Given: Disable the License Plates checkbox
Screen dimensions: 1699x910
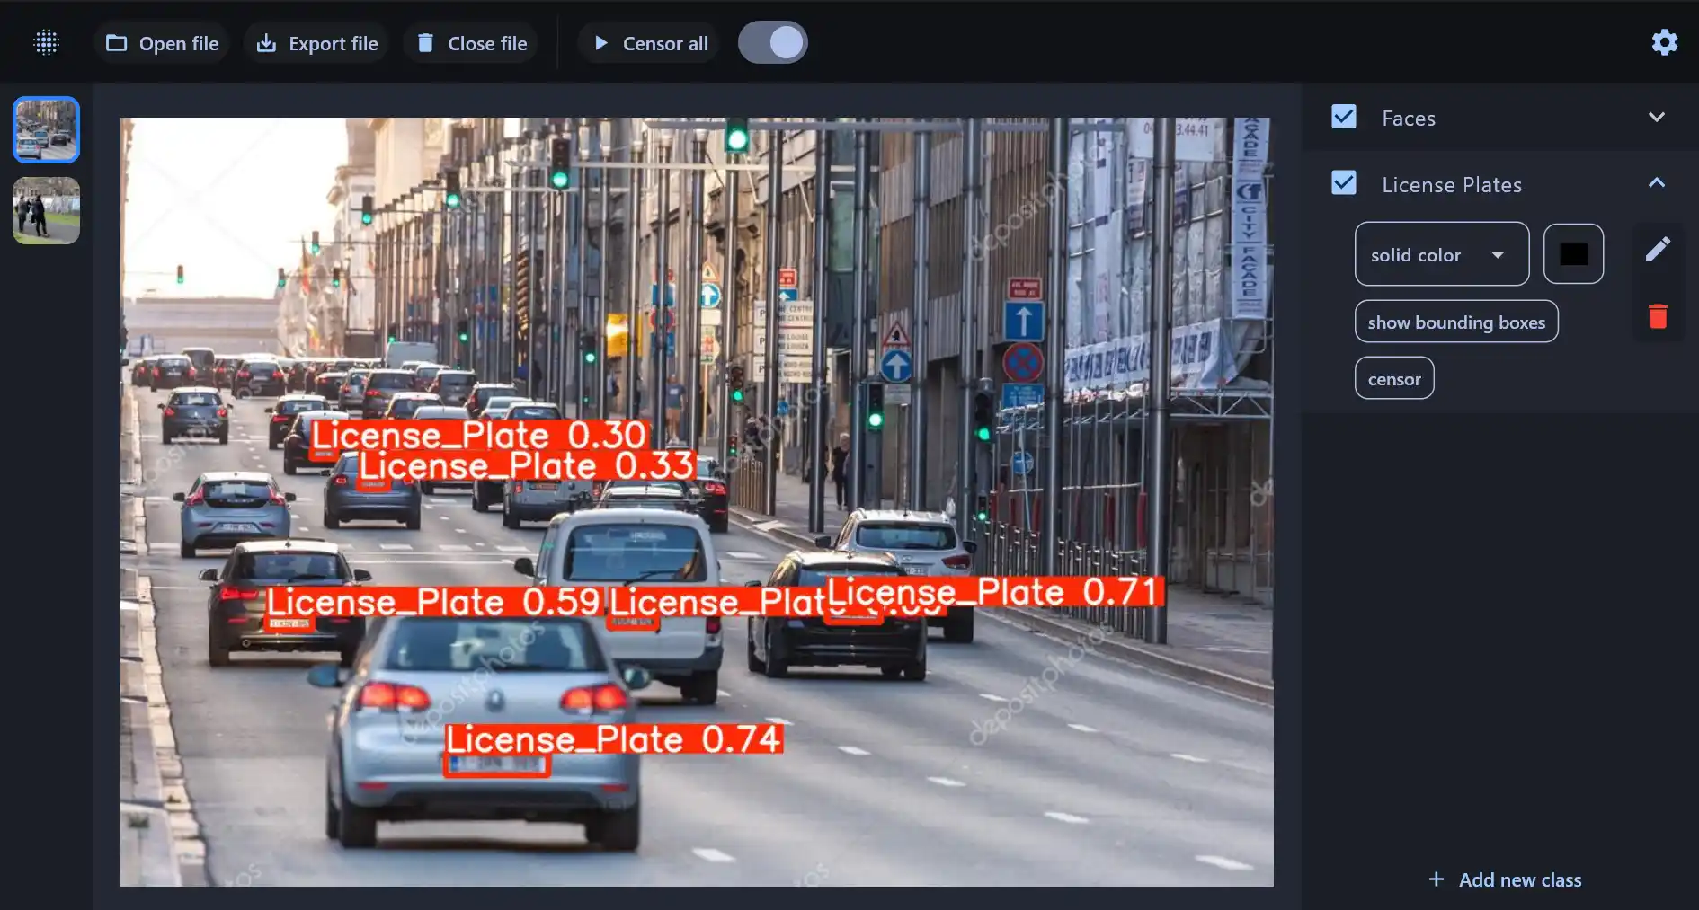Looking at the screenshot, I should (x=1344, y=183).
